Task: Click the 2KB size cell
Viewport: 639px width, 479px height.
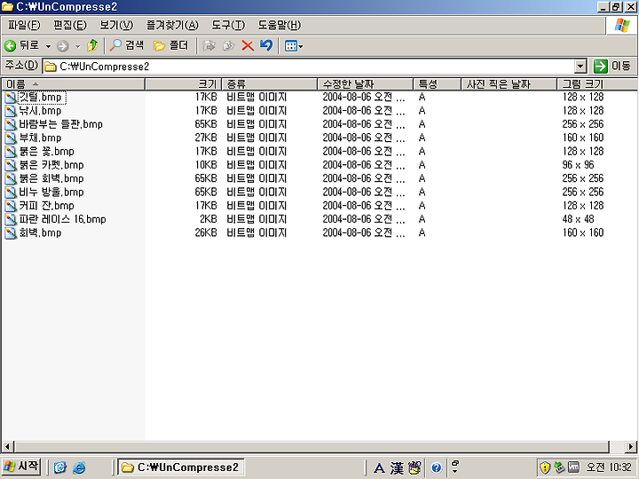Action: pos(209,219)
